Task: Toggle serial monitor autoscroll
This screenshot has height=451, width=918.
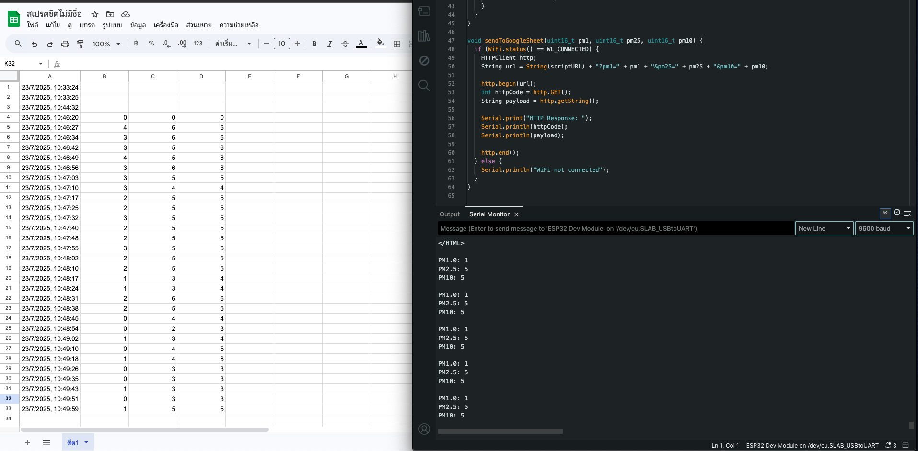Action: 885,213
